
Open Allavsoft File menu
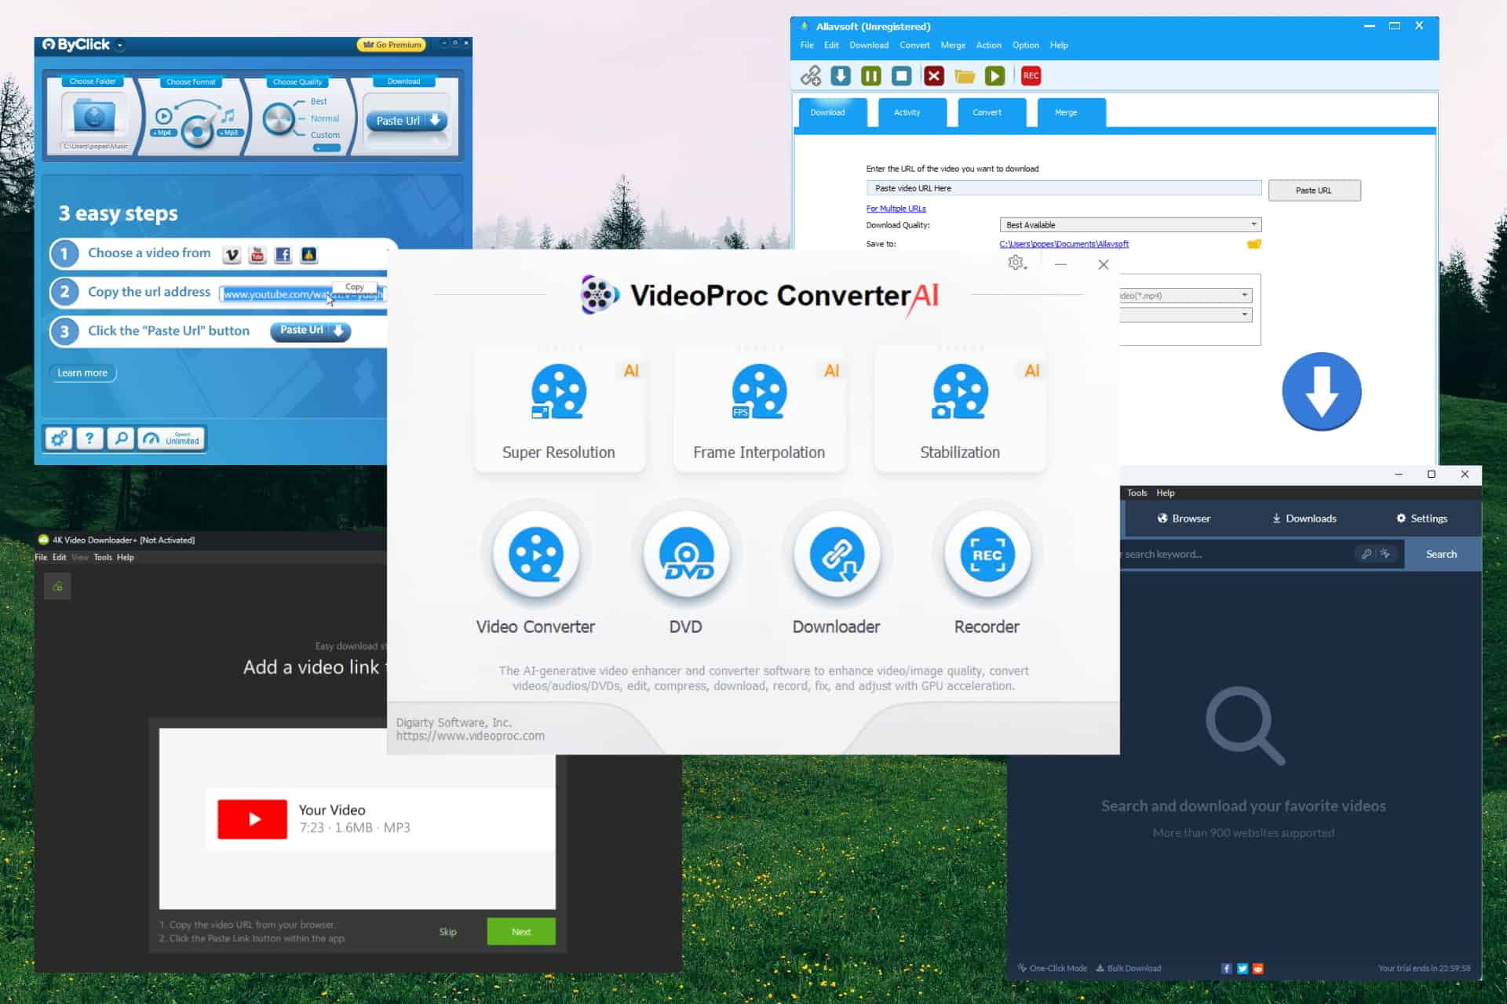tap(807, 45)
